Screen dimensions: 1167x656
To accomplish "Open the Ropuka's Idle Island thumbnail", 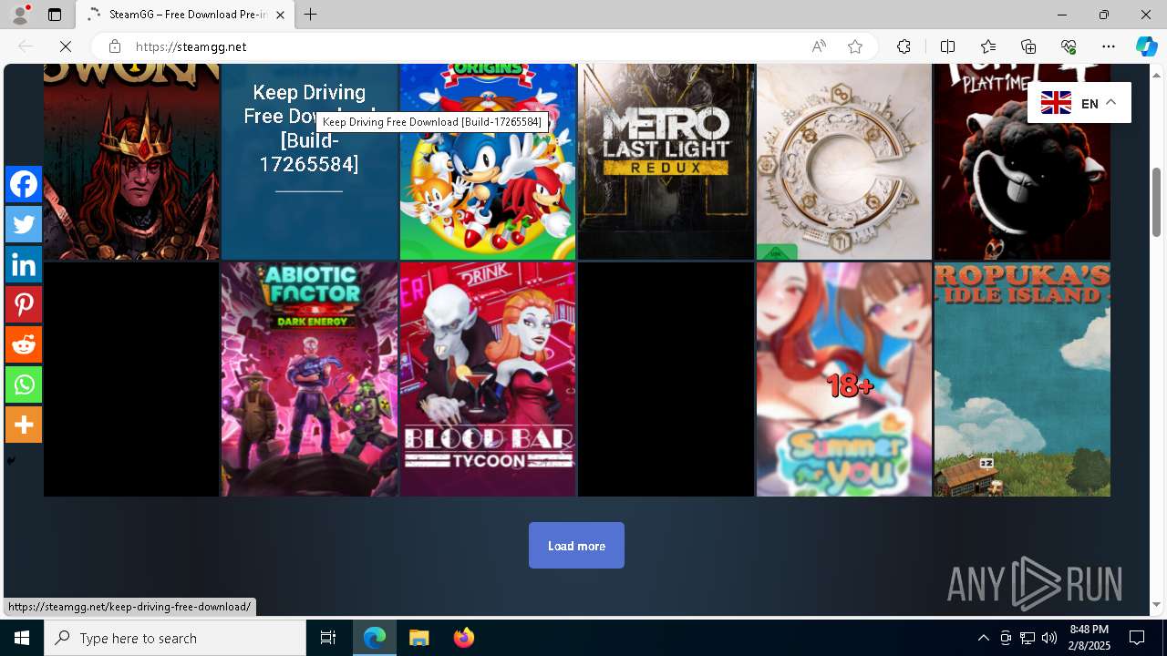I will [x=1022, y=379].
